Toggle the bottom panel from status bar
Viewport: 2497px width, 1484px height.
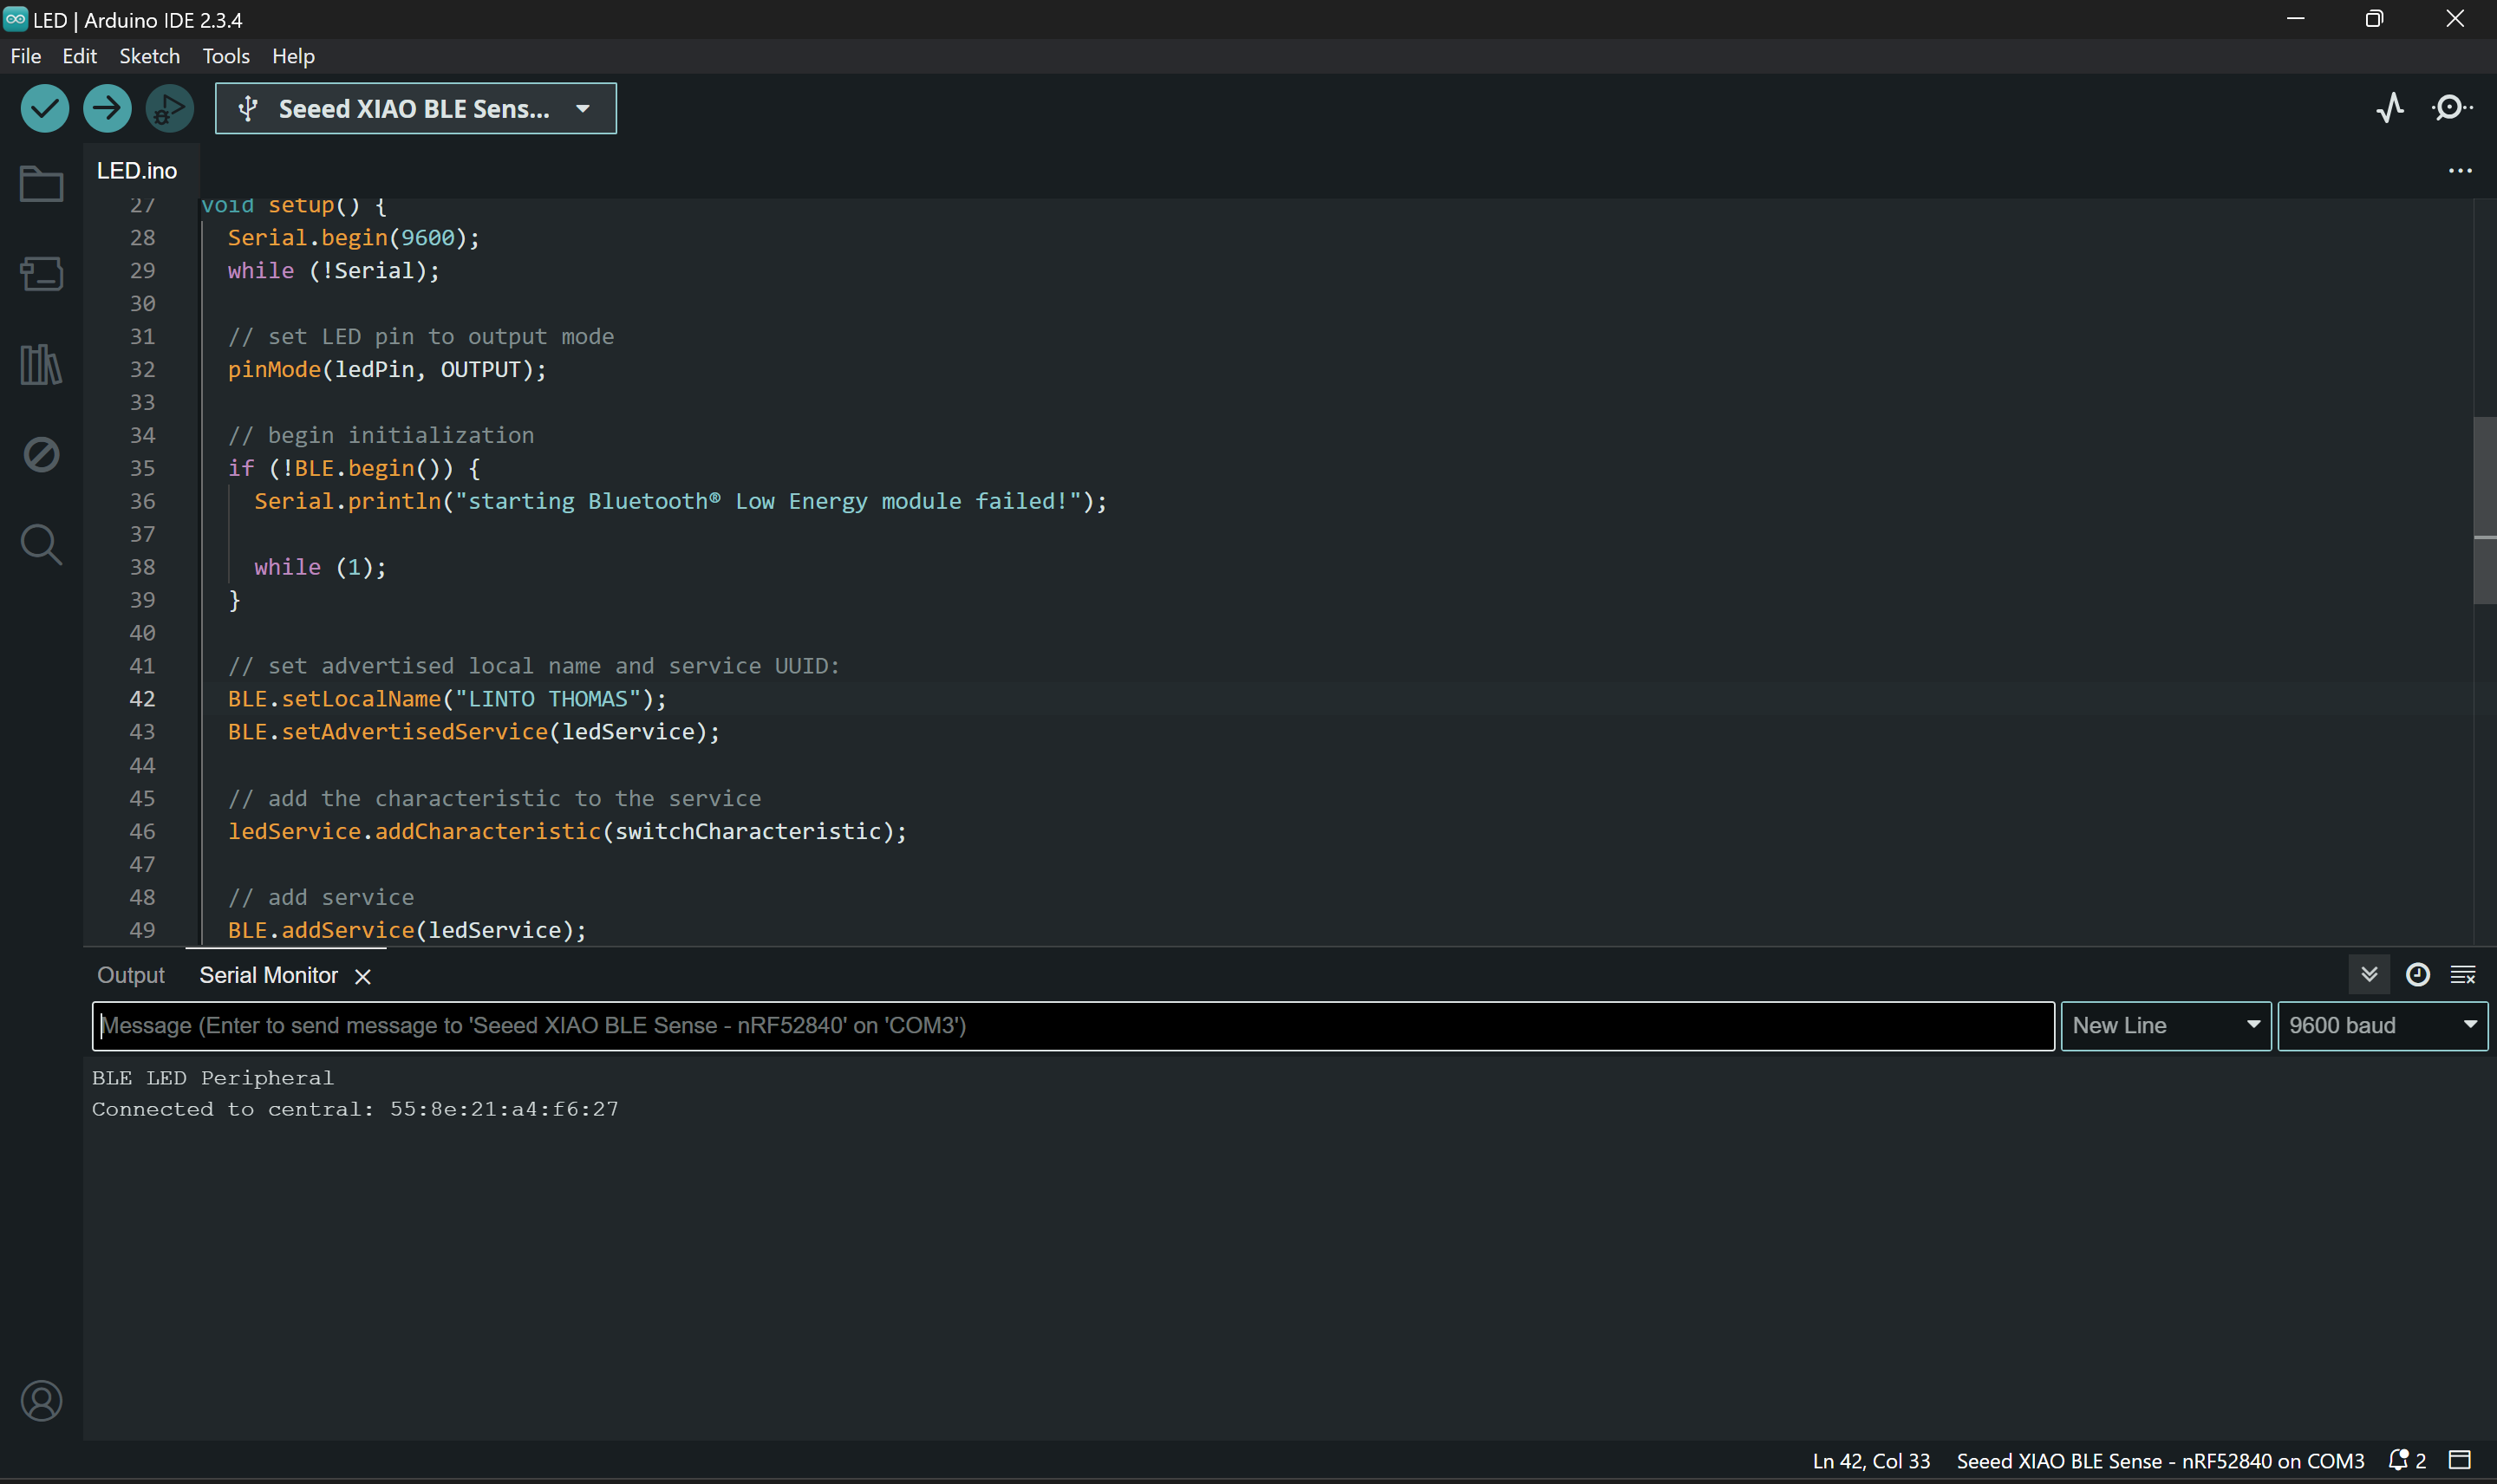2459,1460
